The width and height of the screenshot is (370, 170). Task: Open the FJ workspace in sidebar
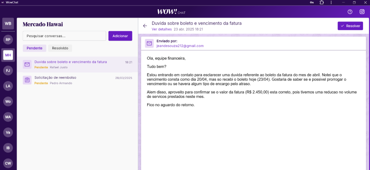click(8, 70)
